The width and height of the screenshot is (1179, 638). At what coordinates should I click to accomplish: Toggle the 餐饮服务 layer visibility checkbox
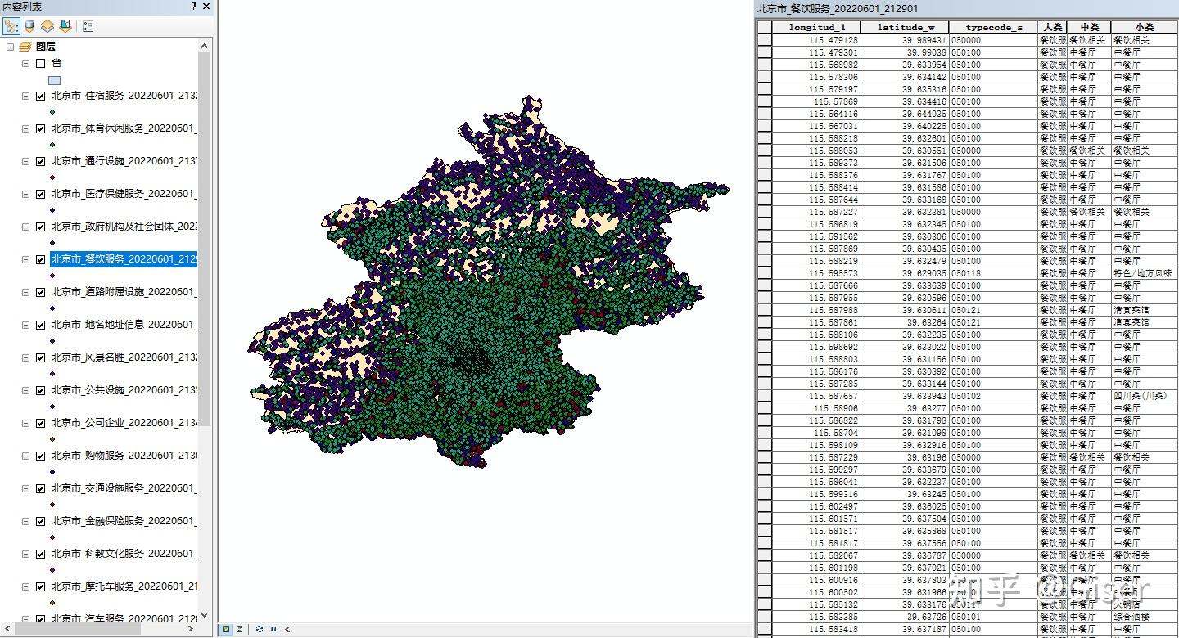pos(40,259)
